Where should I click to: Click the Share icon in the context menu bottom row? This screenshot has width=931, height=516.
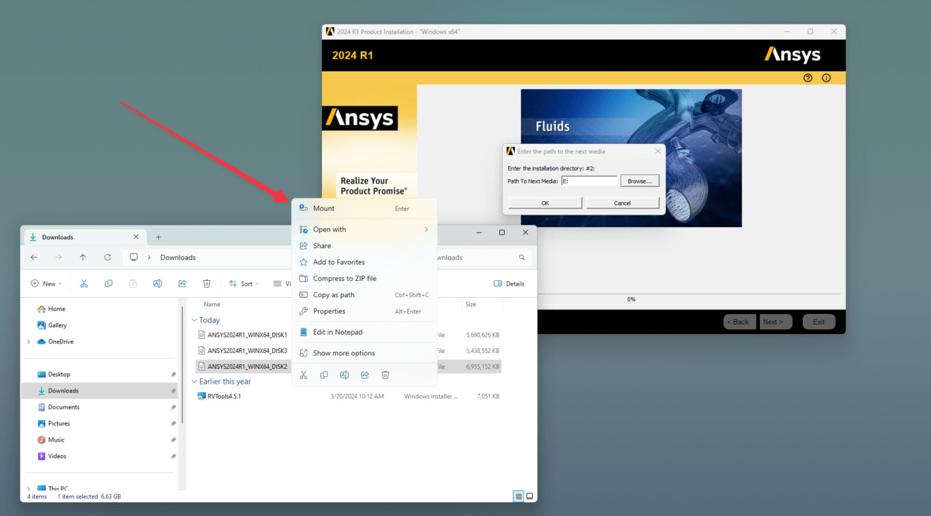[x=365, y=375]
